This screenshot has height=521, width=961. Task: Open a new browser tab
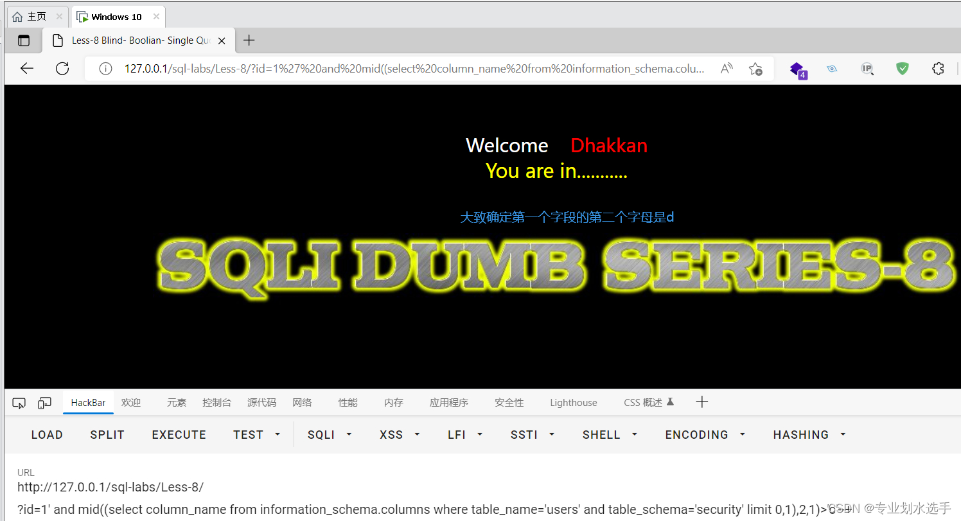(249, 40)
